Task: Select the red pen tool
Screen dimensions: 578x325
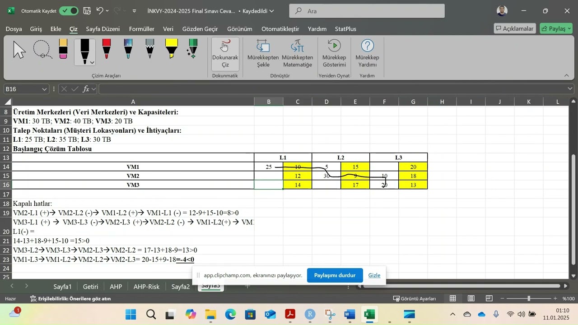Action: pos(107,49)
